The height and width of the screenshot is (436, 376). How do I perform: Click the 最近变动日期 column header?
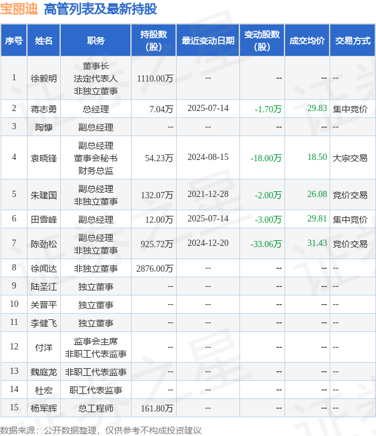pos(207,41)
